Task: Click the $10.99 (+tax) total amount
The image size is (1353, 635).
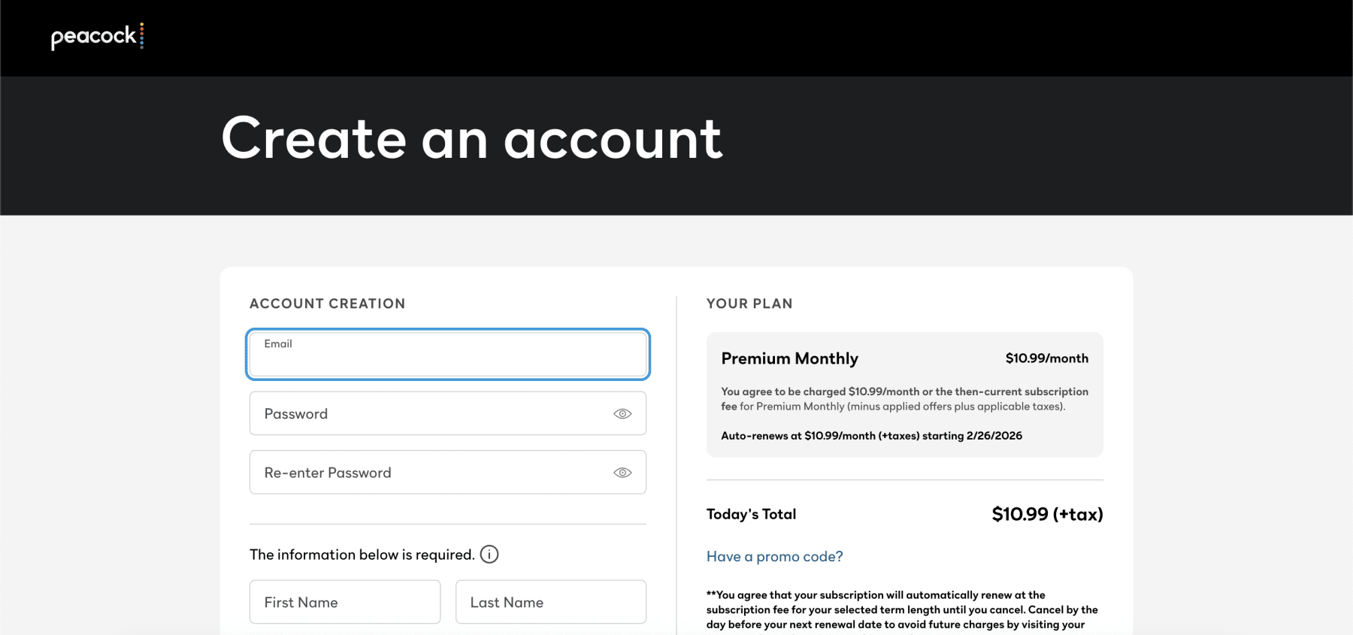Action: click(x=1047, y=514)
